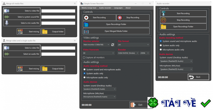Click video file icon in Merge video and single audio
Viewport: 213px width, 110px height.
(6, 48)
